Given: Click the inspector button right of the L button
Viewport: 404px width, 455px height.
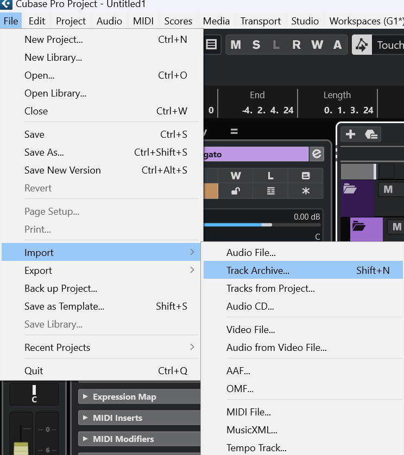Looking at the screenshot, I should [x=306, y=176].
